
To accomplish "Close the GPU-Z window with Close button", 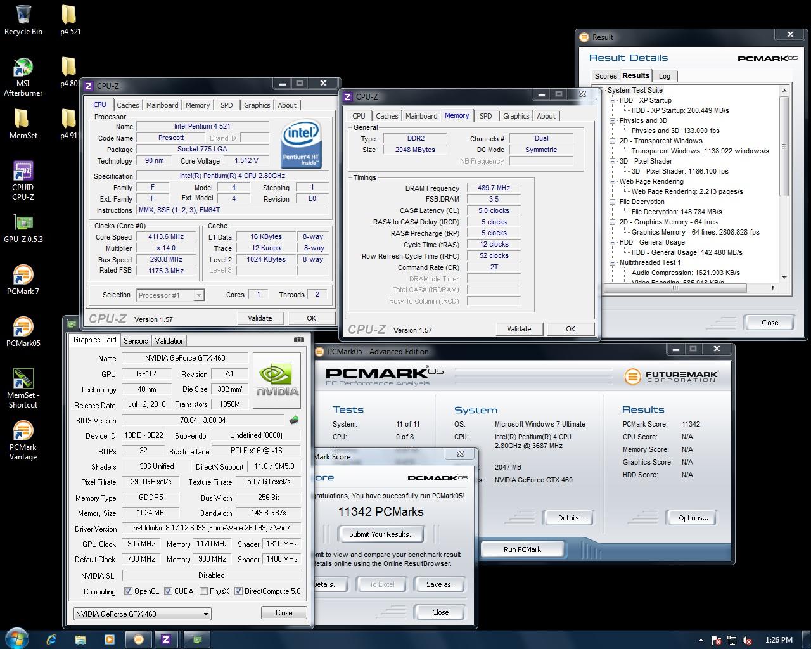I will 284,613.
